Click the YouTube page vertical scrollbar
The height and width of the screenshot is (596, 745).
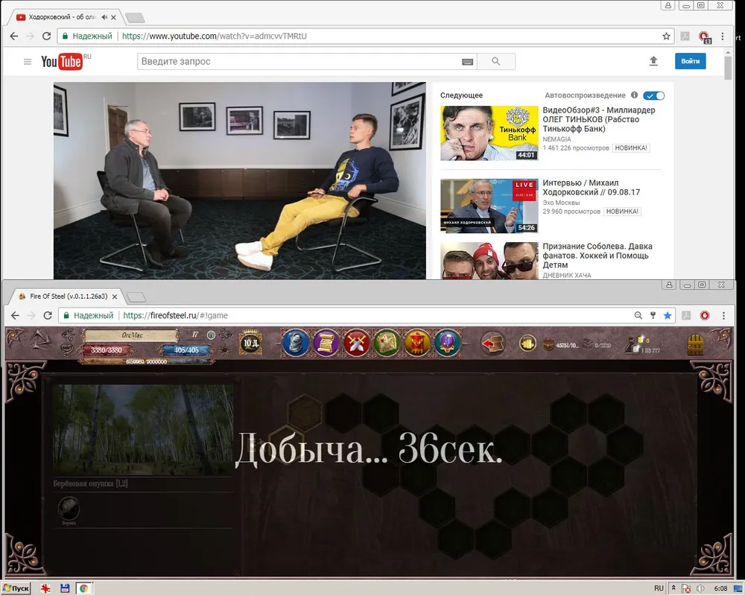(728, 69)
